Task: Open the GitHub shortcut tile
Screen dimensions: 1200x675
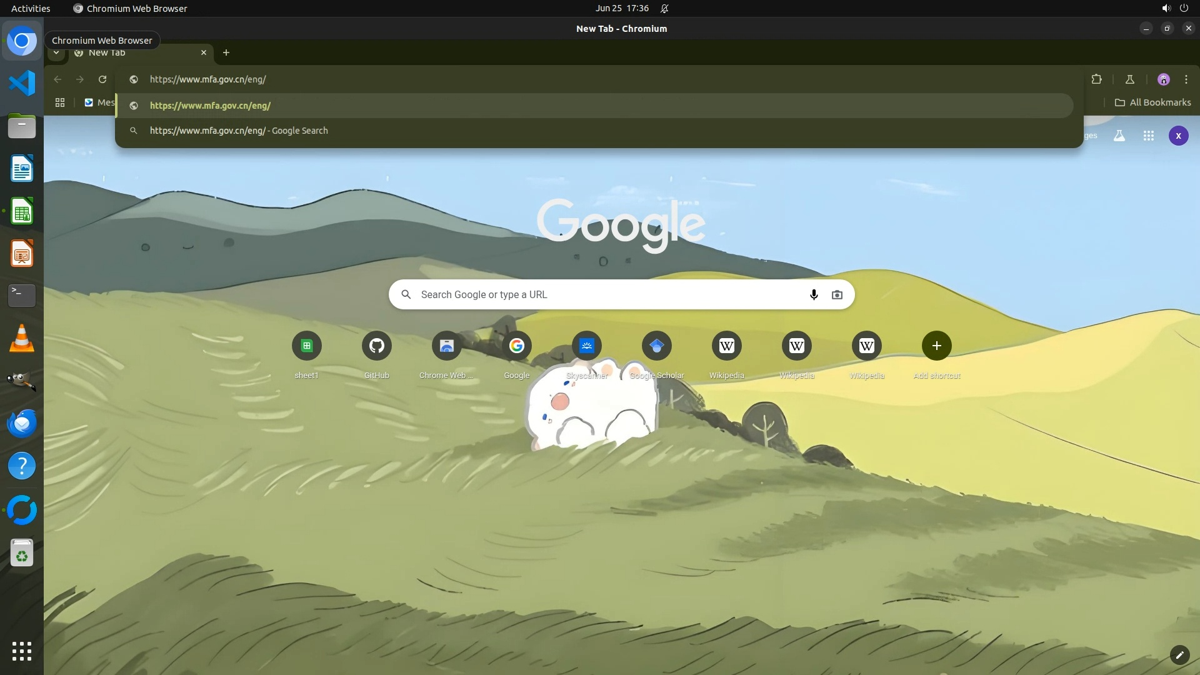Action: 376,346
